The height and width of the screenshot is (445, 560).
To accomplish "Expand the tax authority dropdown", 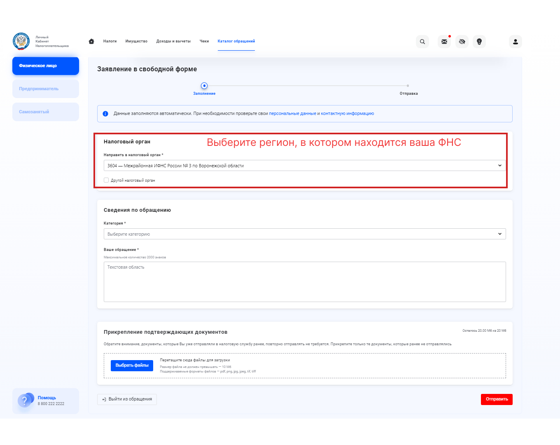I will coord(305,166).
